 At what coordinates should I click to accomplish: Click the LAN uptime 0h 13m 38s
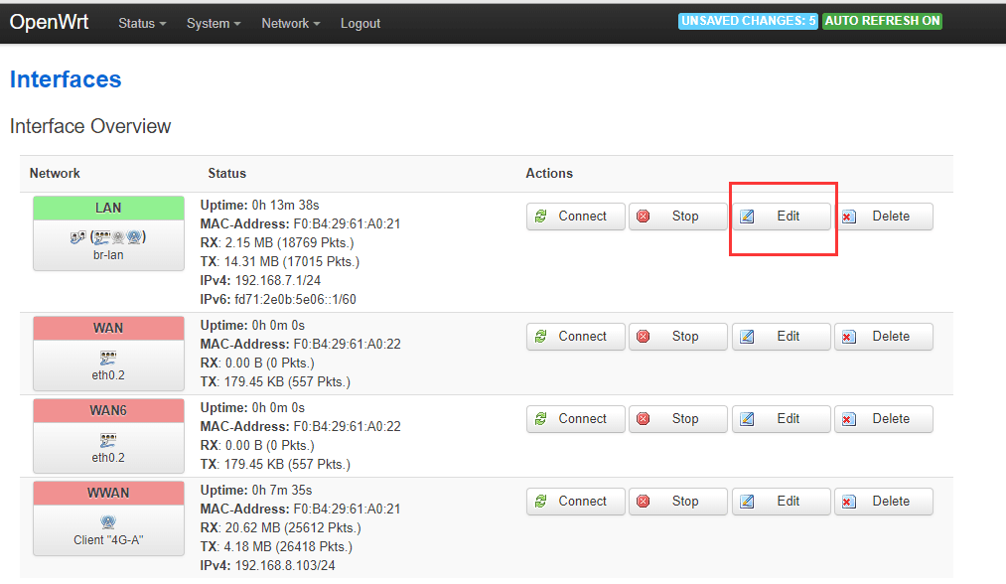[285, 205]
